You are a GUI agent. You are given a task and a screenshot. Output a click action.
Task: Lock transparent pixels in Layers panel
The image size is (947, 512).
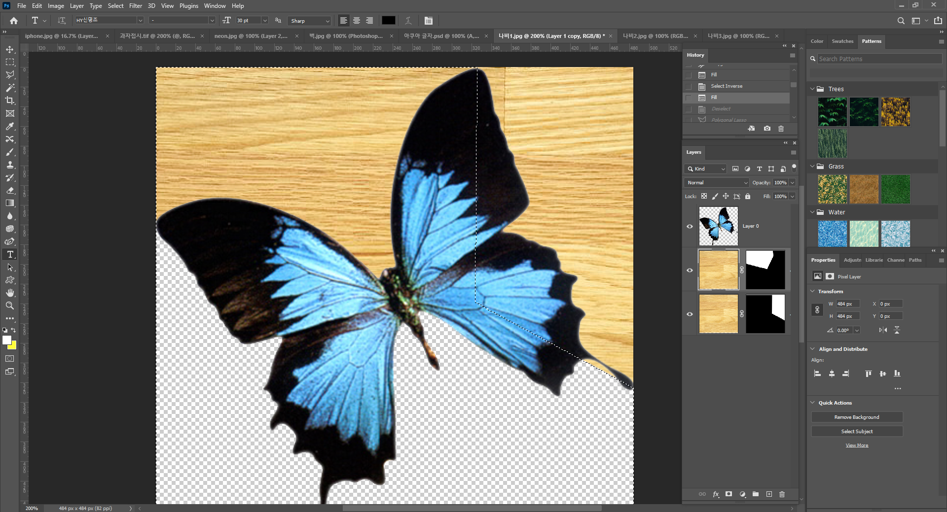click(x=704, y=196)
